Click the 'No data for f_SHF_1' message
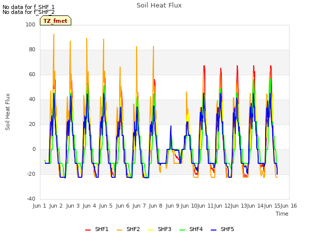 28,7
